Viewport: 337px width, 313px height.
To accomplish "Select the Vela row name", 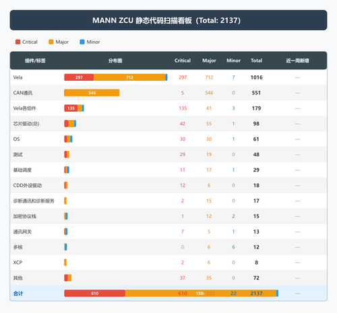I will click(18, 77).
